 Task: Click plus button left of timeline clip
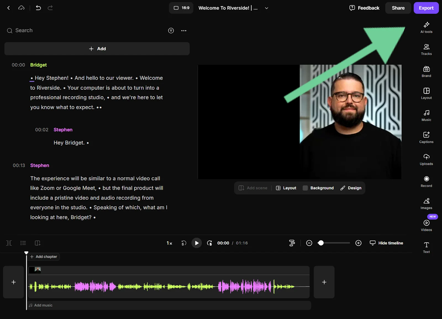pos(14,282)
